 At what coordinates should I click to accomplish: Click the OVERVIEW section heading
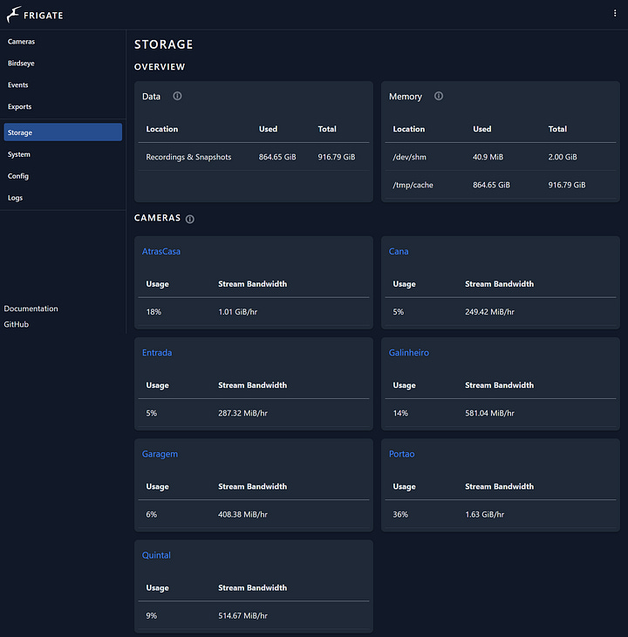[160, 66]
